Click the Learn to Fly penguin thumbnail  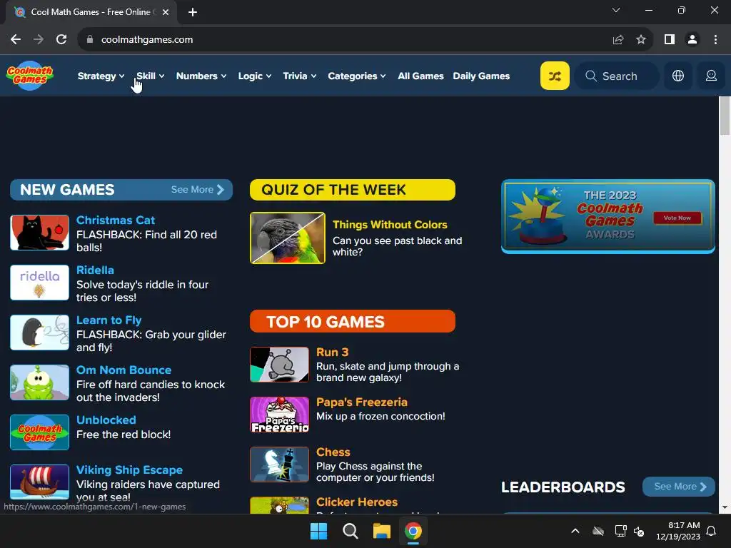(x=40, y=333)
